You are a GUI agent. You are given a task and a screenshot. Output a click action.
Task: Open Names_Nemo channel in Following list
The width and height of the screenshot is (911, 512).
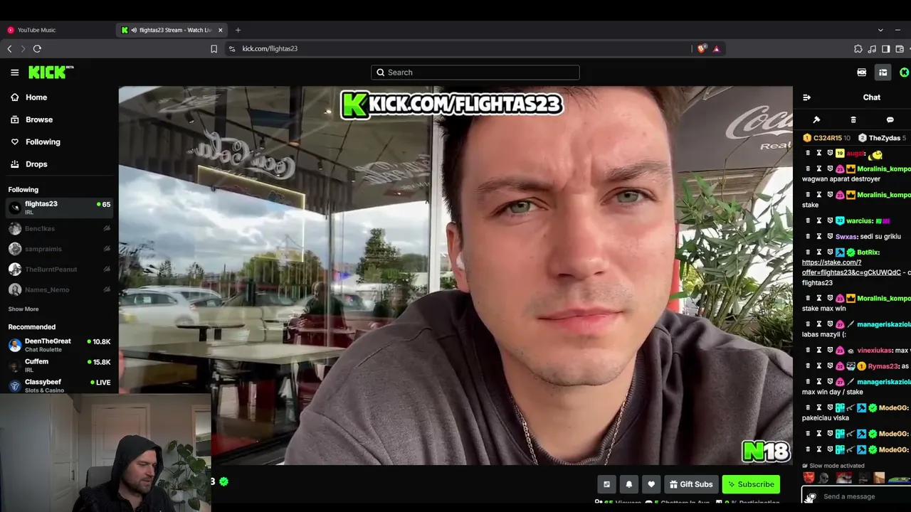pyautogui.click(x=59, y=290)
